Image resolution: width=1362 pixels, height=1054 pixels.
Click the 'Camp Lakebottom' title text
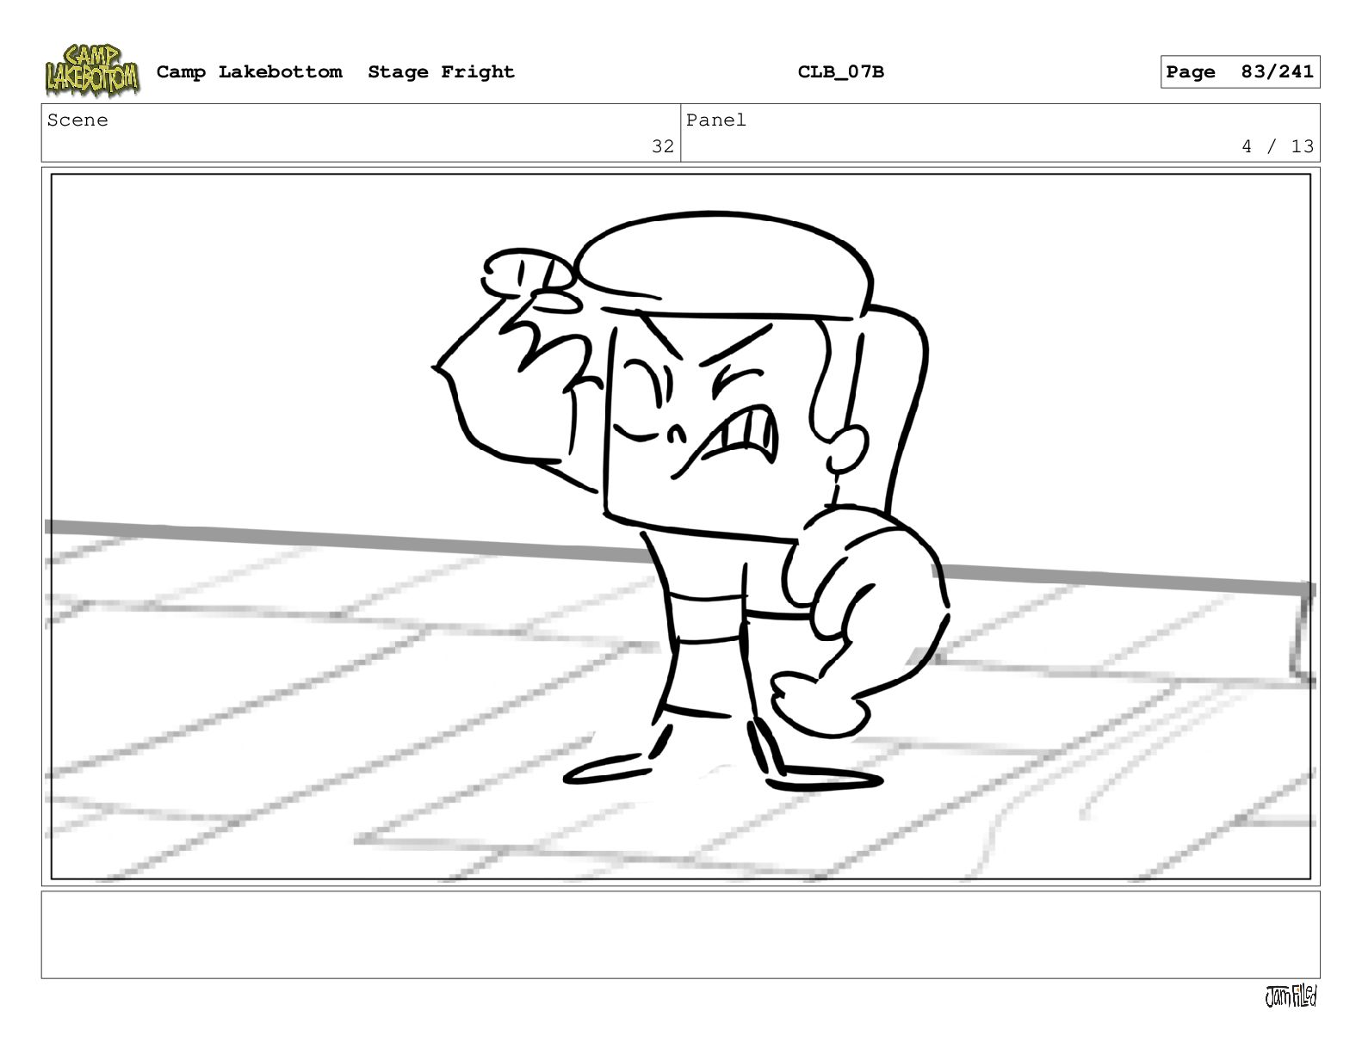[249, 72]
